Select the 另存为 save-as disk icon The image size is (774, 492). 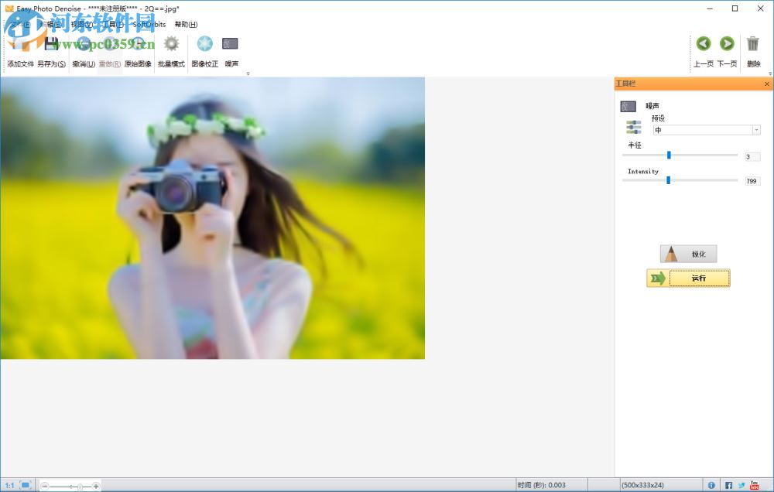pos(50,44)
